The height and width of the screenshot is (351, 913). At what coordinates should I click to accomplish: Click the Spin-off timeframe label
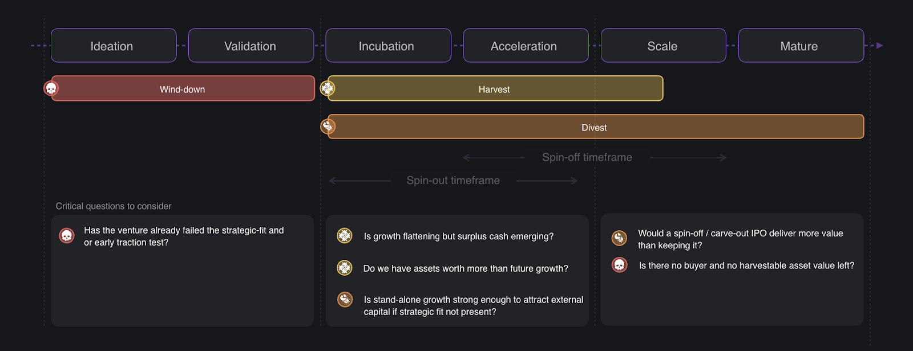click(587, 157)
